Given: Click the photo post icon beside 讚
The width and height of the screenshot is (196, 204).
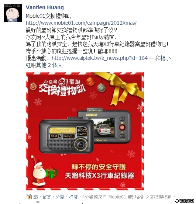Looking at the screenshot, I should (29, 197).
